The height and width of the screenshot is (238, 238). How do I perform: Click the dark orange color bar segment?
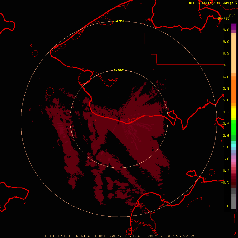point(234,91)
